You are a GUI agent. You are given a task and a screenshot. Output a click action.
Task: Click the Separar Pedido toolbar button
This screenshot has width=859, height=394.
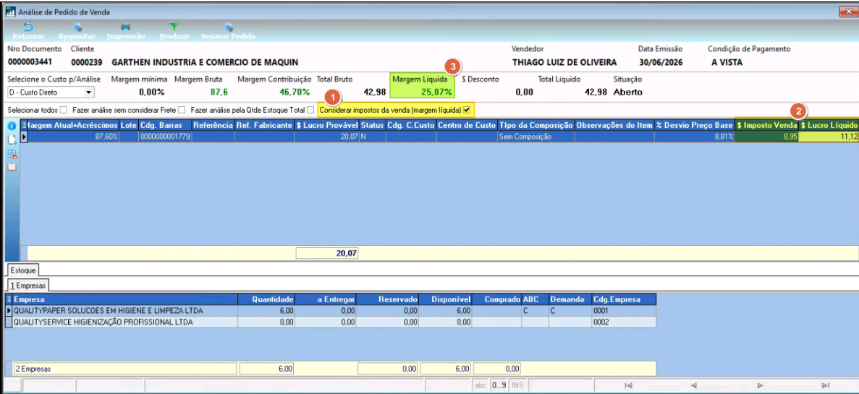point(228,31)
